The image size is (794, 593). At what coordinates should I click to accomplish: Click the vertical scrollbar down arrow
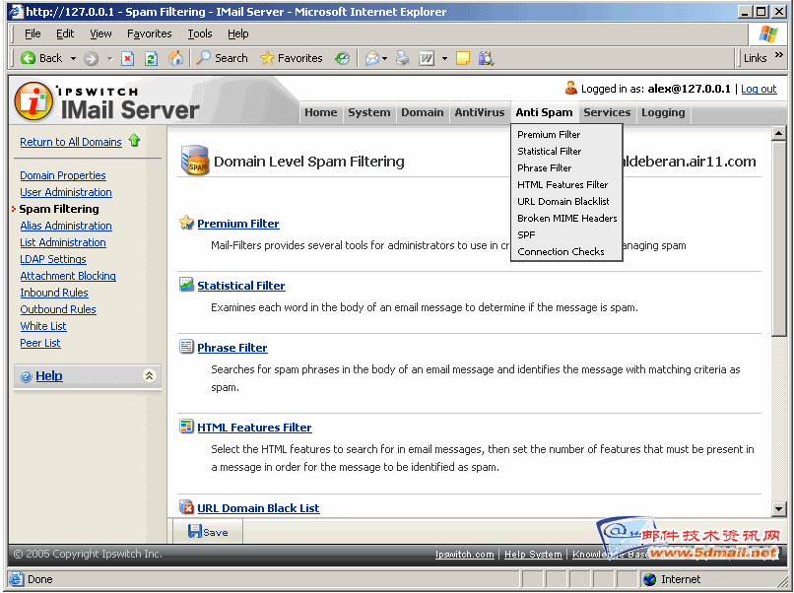pos(778,508)
